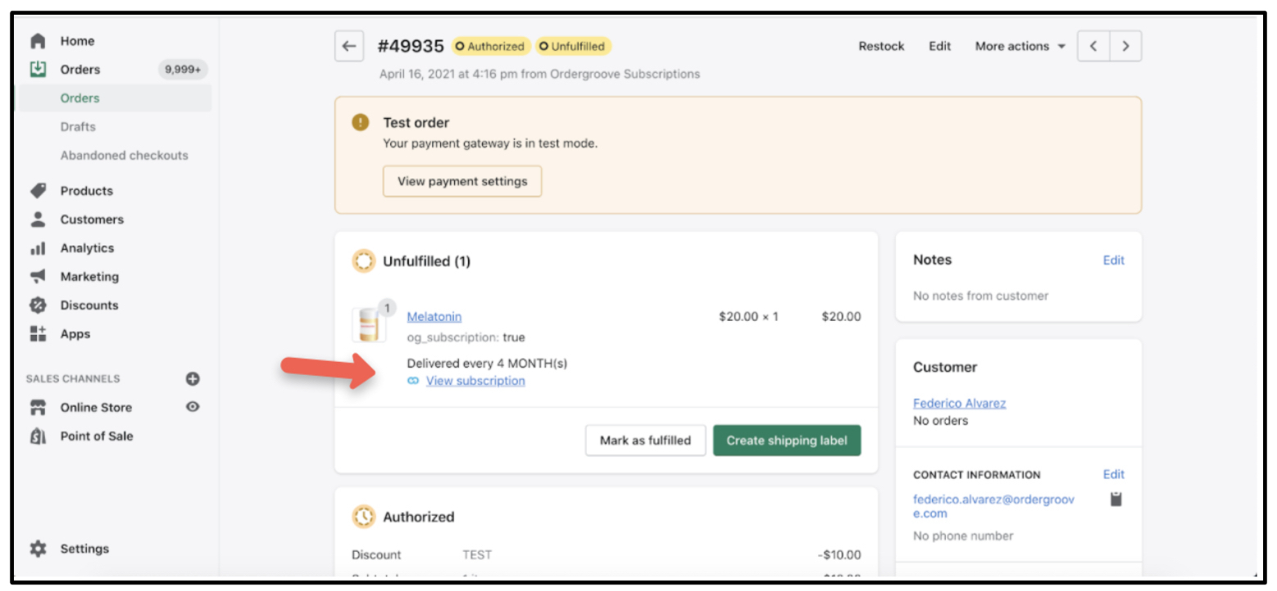Open Settings via the gear icon

tap(39, 548)
